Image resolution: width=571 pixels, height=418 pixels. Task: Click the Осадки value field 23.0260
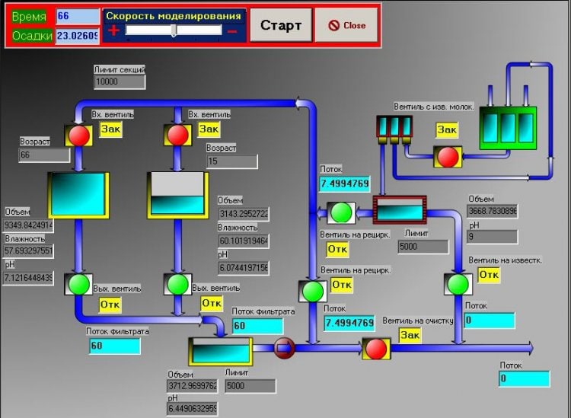click(78, 36)
